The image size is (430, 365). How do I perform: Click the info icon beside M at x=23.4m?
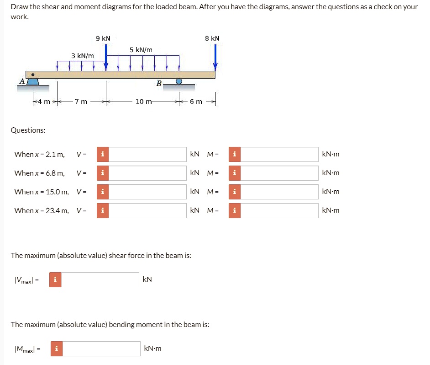click(234, 210)
